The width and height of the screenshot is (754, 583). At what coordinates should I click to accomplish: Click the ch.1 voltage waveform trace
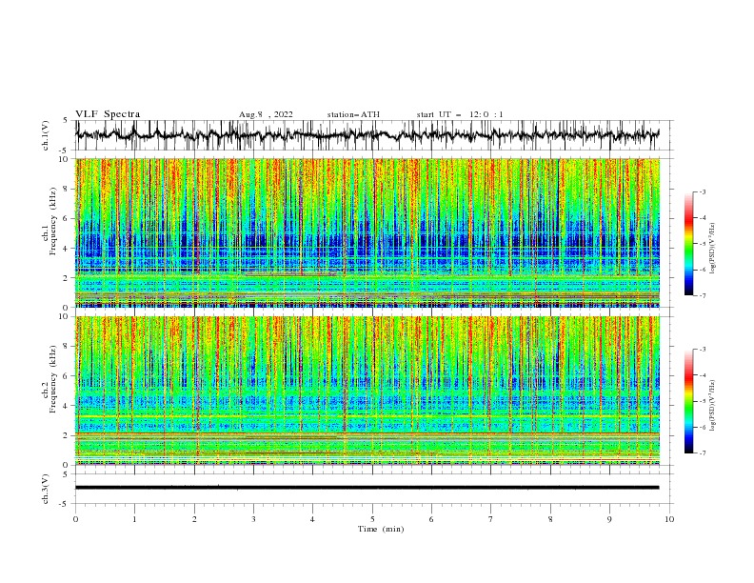(367, 134)
